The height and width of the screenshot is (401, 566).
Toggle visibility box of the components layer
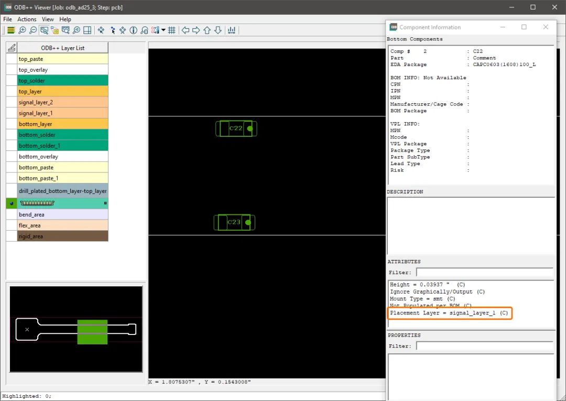(x=11, y=203)
